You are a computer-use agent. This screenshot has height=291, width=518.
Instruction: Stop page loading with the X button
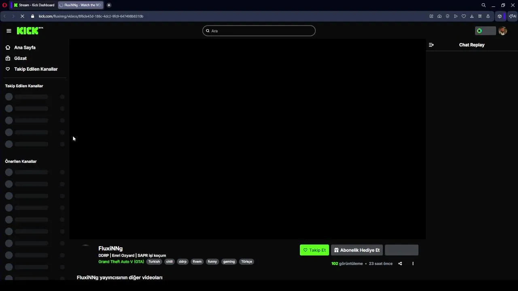pyautogui.click(x=22, y=16)
